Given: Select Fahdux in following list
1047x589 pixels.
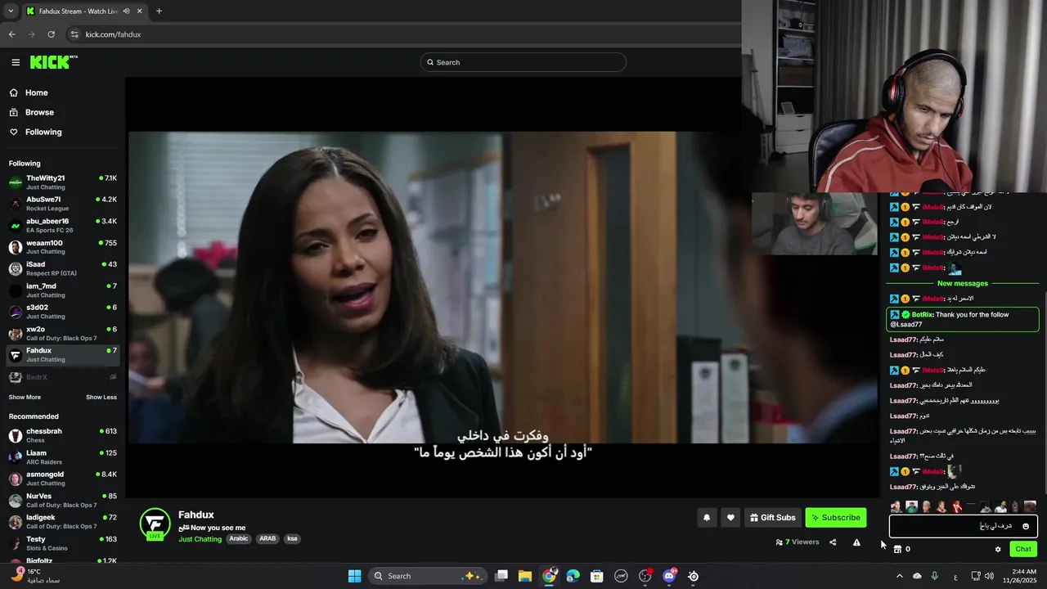Looking at the screenshot, I should (62, 355).
